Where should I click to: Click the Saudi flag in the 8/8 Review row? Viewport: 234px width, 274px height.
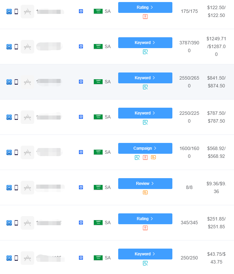pos(98,187)
